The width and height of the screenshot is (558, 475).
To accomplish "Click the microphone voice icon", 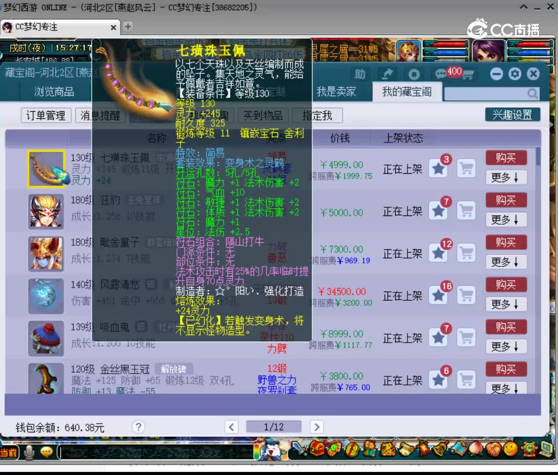I will point(29,453).
